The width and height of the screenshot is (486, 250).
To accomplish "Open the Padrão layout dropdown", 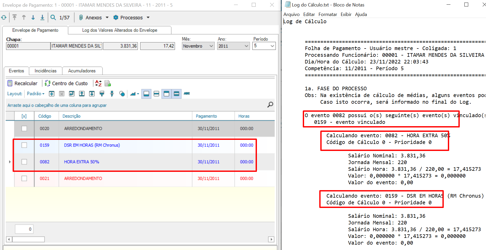I will pos(36,94).
